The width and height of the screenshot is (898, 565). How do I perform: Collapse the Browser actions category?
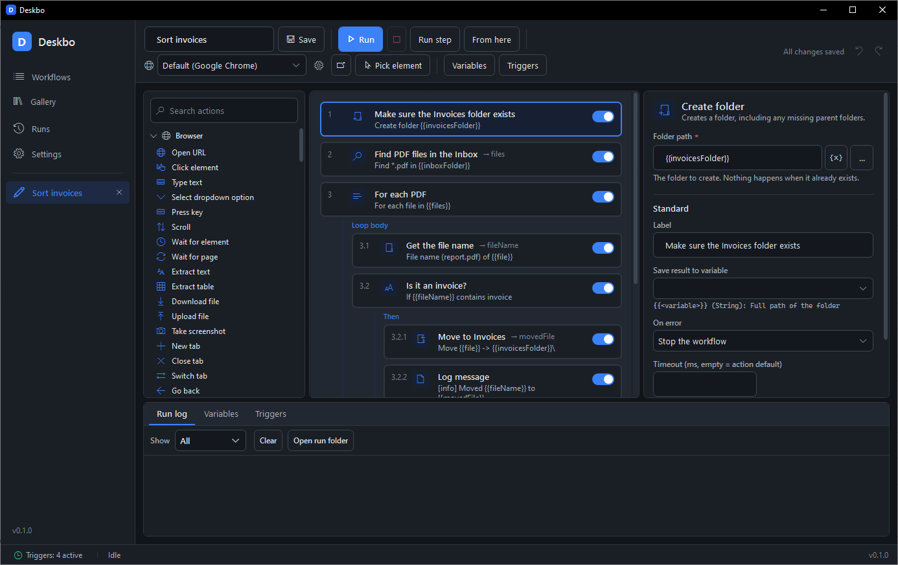click(x=154, y=136)
